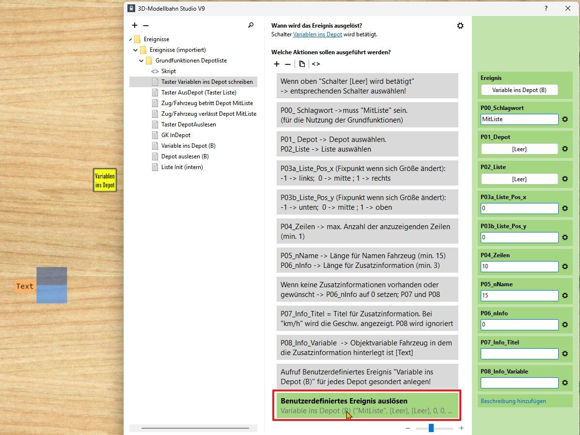Viewport: 580px width, 435px height.
Task: Select the comment 'P01_ Depot -> Depot auswählen.'
Action: pos(367,144)
